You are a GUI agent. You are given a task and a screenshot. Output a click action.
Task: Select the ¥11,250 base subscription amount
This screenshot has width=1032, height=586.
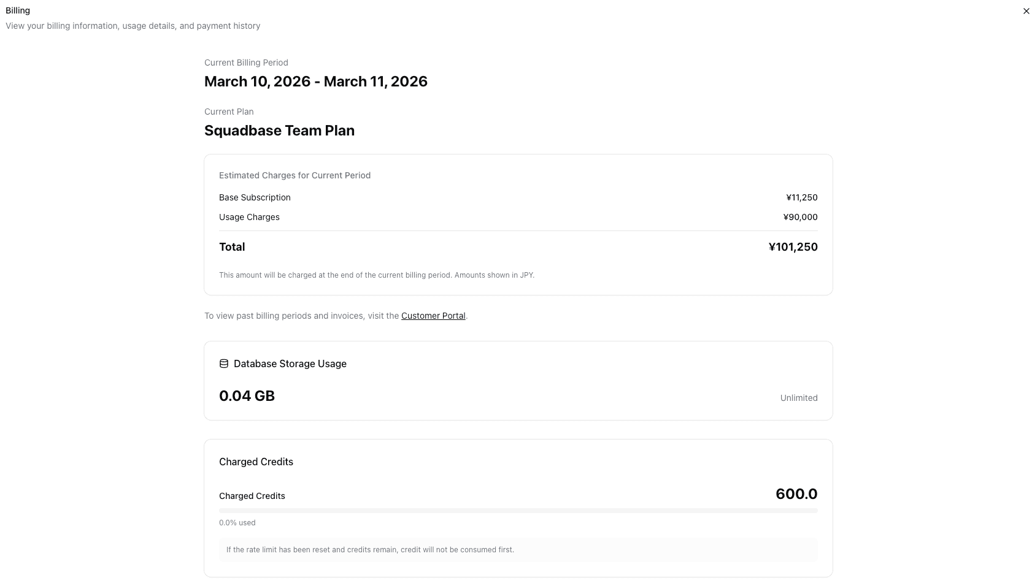[x=801, y=197]
